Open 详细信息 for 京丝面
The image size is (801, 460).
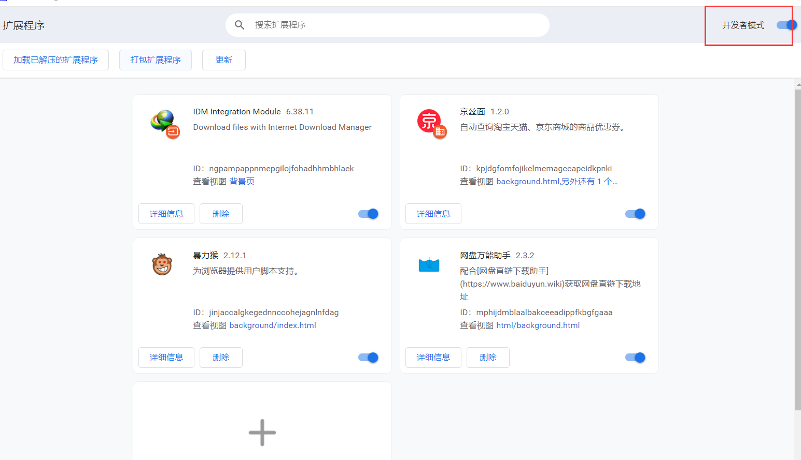tap(433, 214)
